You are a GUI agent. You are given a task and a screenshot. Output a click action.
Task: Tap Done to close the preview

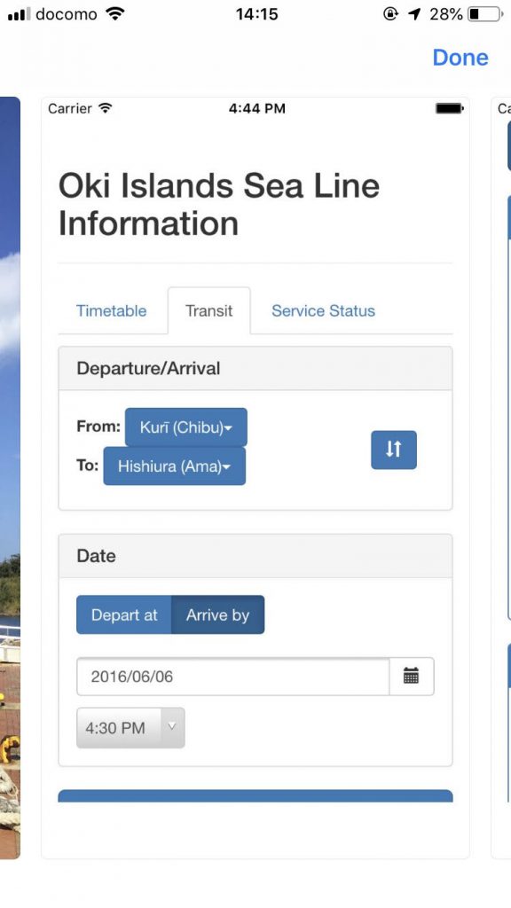[x=460, y=58]
